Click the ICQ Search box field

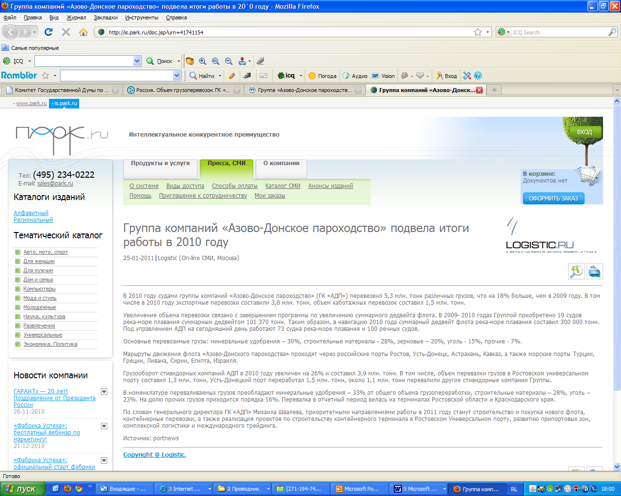tap(559, 32)
